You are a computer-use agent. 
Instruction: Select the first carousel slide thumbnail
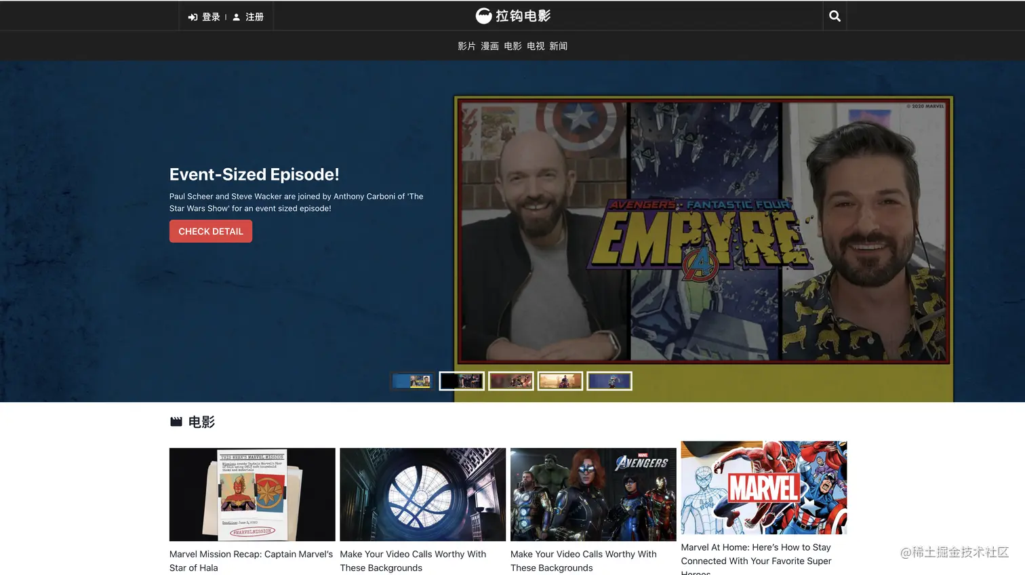412,381
